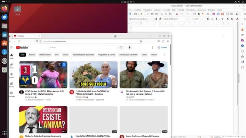246x138 pixels.
Task: Bookmark the page with the star icon
Action: pyautogui.click(x=141, y=41)
